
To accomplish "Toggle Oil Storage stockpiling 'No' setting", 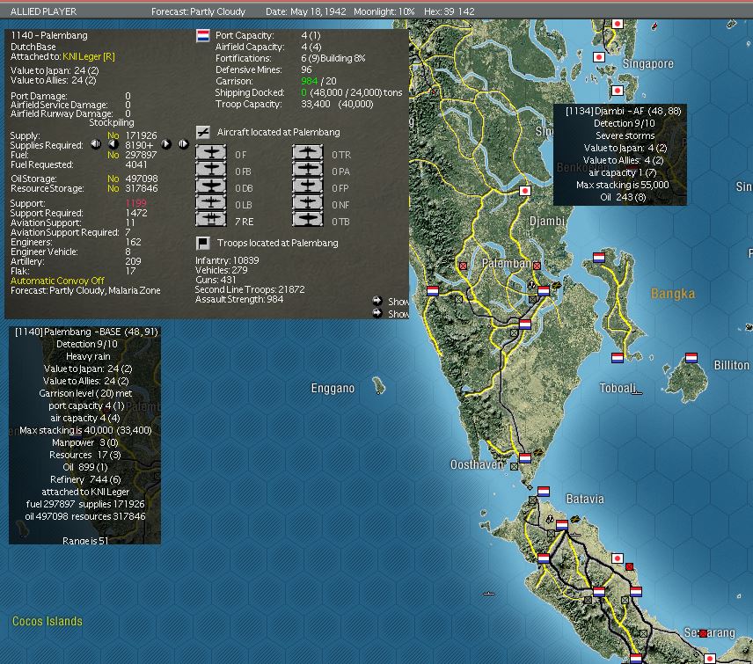I will 113,179.
